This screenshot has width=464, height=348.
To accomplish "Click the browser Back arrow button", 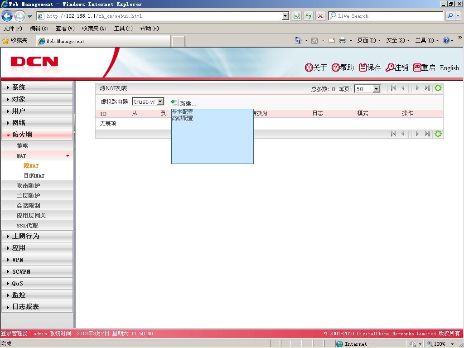I will pyautogui.click(x=7, y=16).
